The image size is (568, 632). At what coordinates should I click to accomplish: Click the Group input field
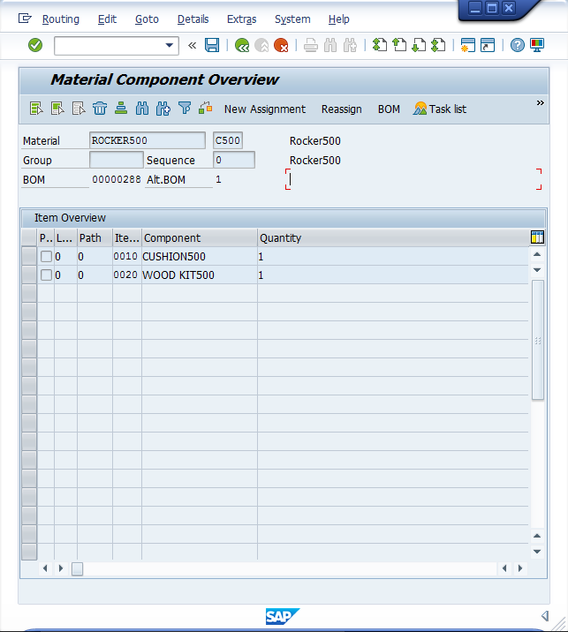117,160
